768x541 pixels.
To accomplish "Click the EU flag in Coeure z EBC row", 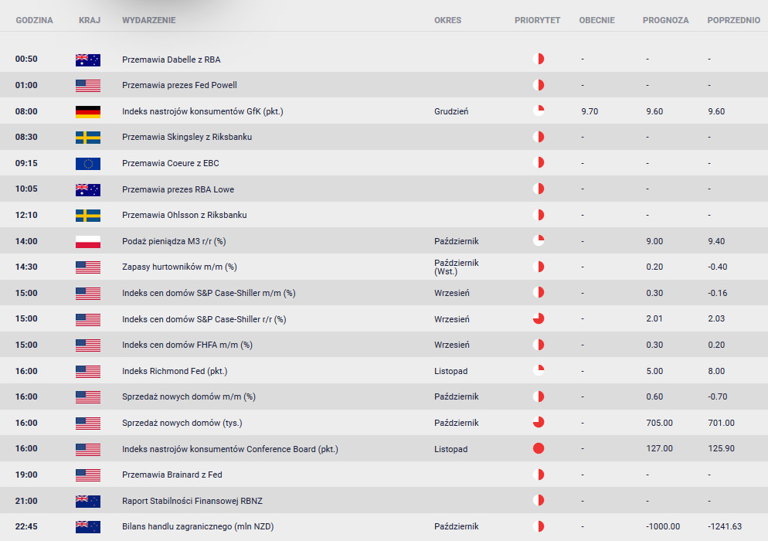I will click(x=87, y=164).
